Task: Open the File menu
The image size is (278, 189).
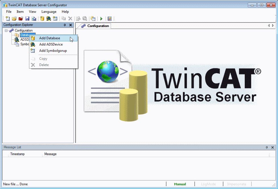Action: (9, 12)
